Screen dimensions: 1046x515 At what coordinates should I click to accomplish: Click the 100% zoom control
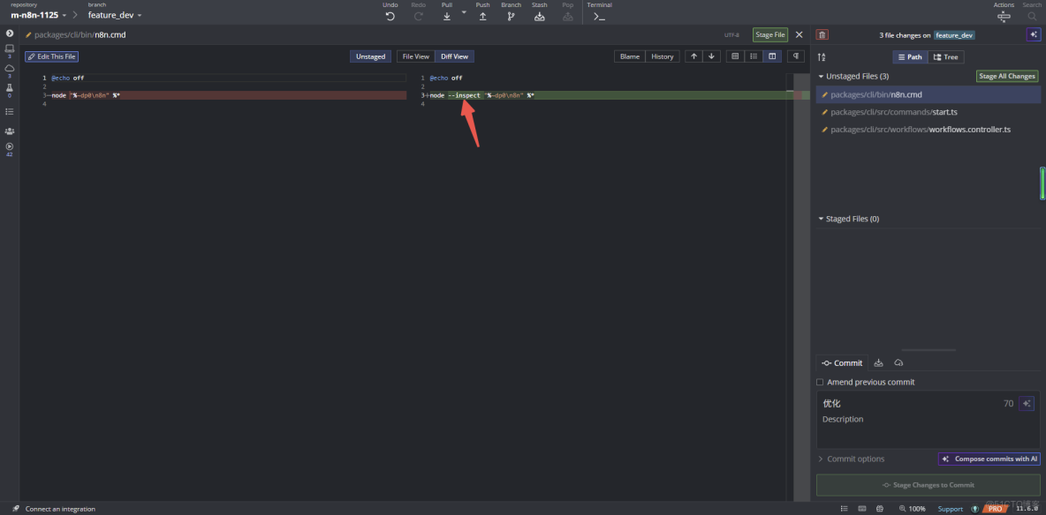click(912, 509)
